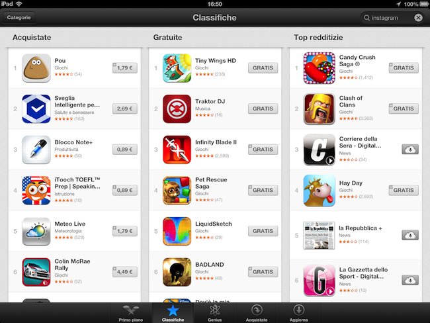Open the Meteo Live weather icon
The height and width of the screenshot is (323, 430).
(36, 232)
